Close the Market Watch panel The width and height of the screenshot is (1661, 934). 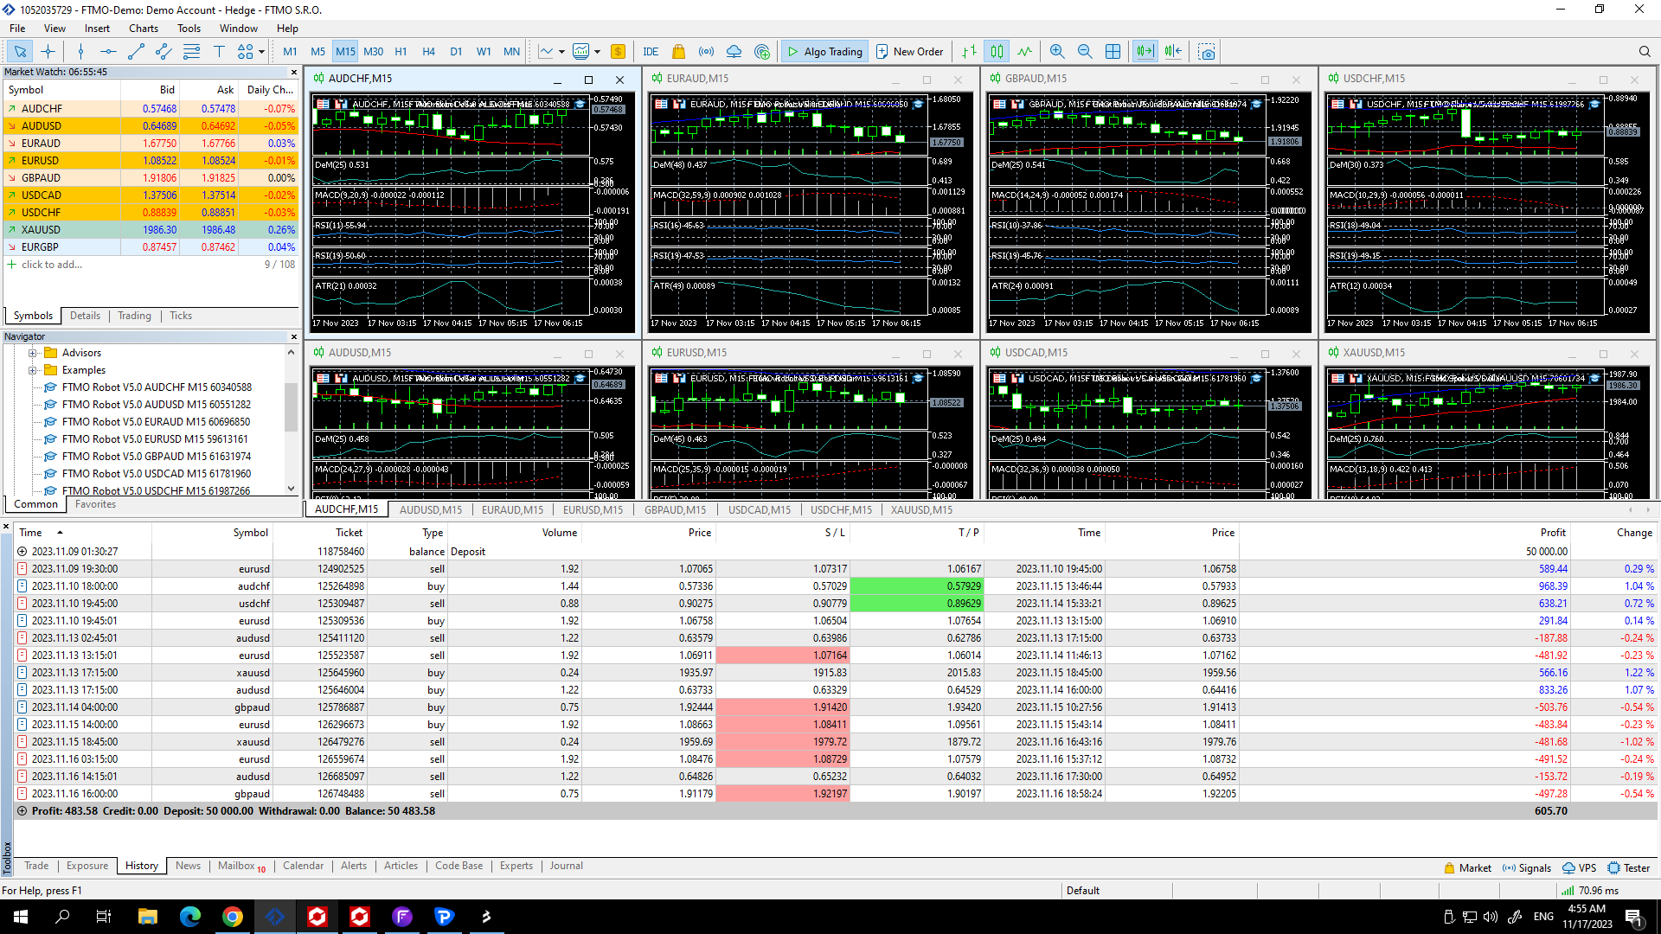pyautogui.click(x=294, y=73)
